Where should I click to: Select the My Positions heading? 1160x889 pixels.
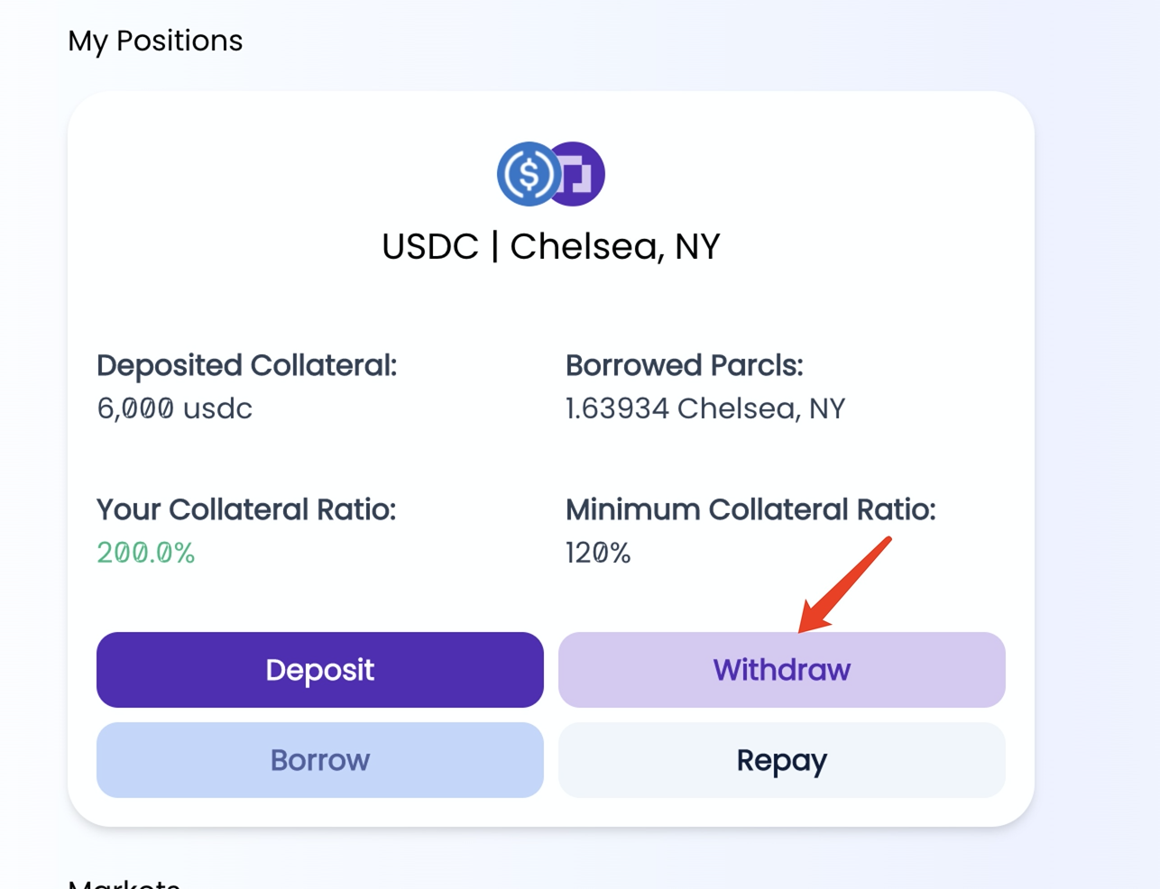coord(155,41)
